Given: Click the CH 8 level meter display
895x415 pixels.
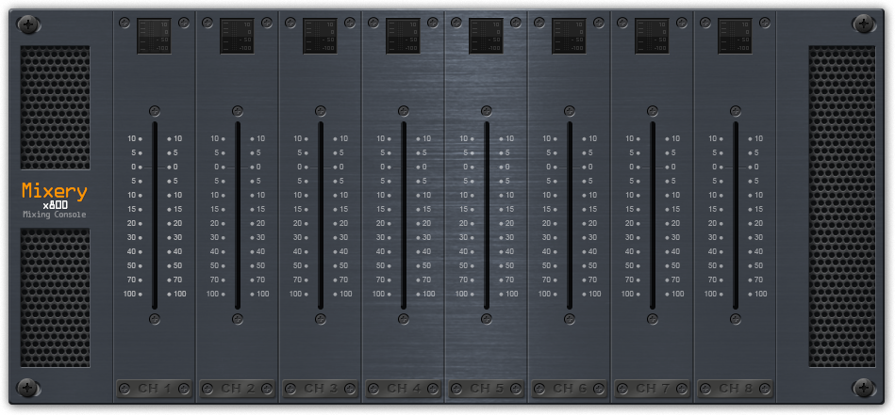Looking at the screenshot, I should coord(735,37).
